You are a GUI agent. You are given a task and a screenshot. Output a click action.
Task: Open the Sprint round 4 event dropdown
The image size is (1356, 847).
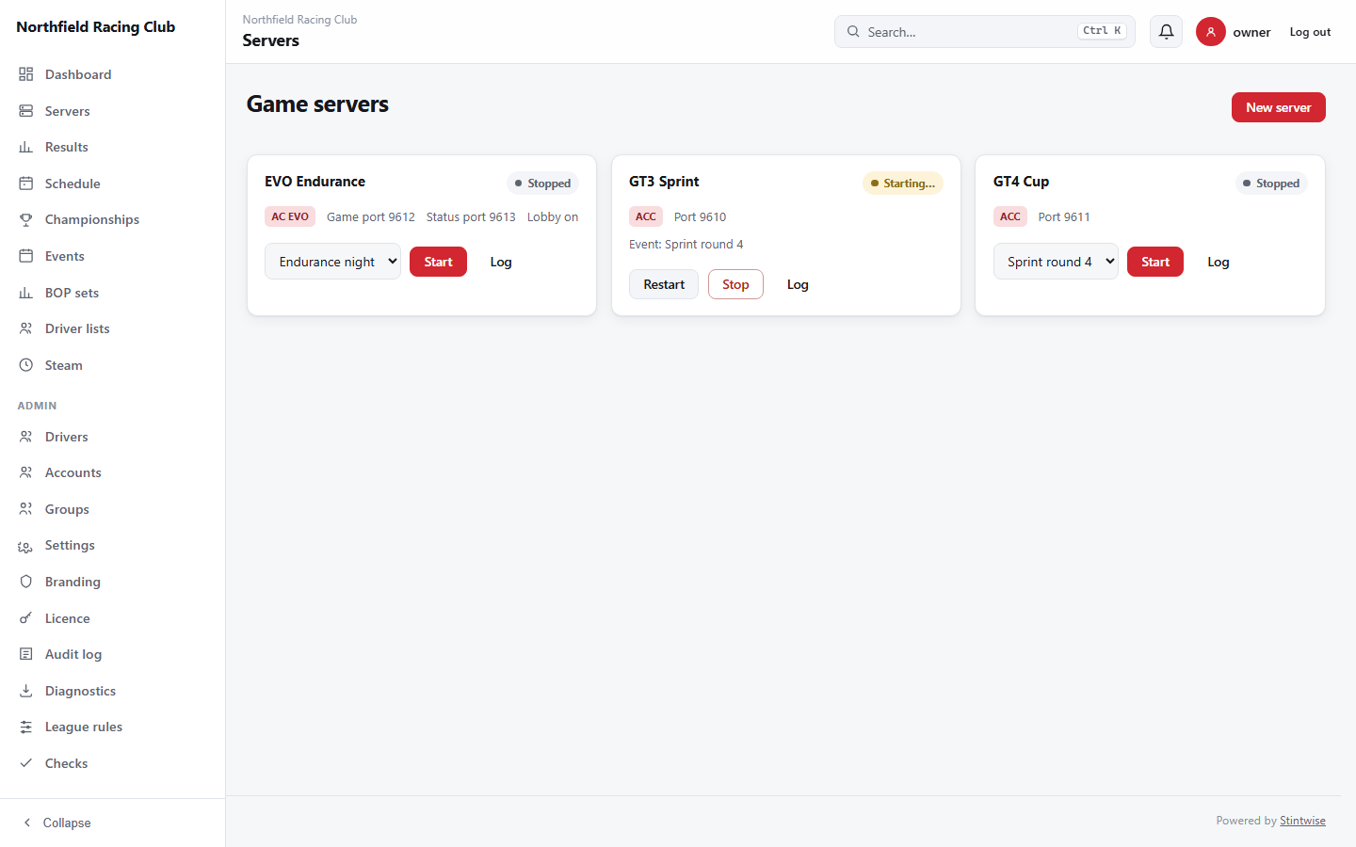(x=1056, y=262)
